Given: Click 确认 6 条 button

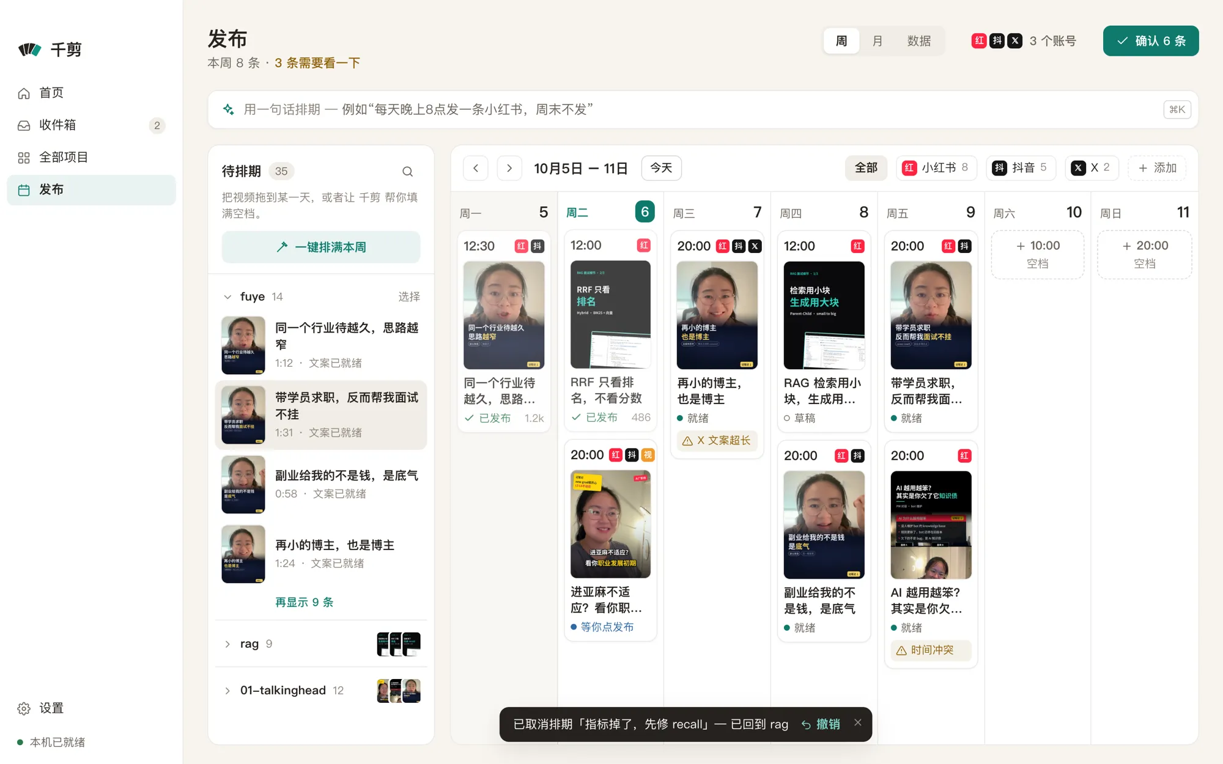Looking at the screenshot, I should [1150, 41].
